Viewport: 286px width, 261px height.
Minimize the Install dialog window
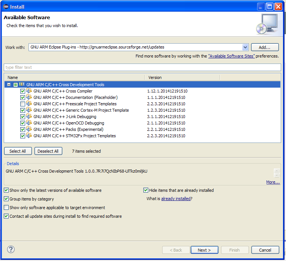click(261, 7)
